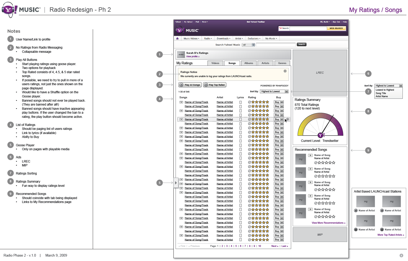Open the Buy dropdown for first song

[282, 102]
